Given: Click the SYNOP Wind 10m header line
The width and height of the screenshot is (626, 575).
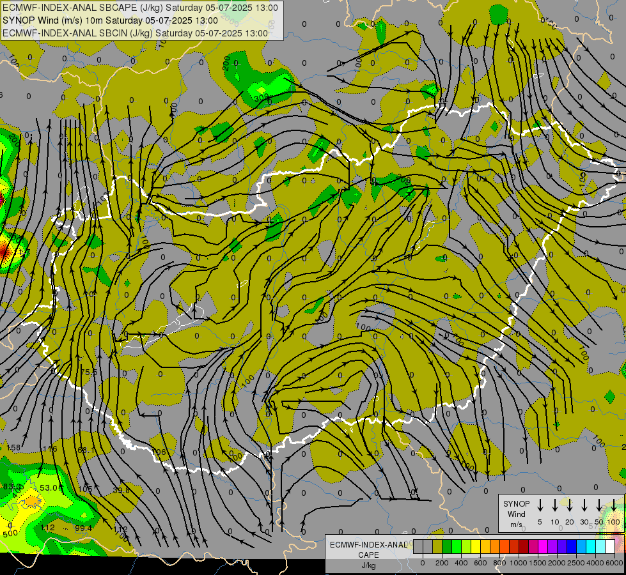Looking at the screenshot, I should pyautogui.click(x=110, y=20).
